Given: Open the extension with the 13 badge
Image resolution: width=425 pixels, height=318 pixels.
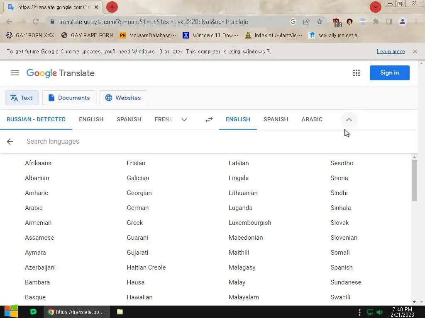Looking at the screenshot, I should click(337, 22).
